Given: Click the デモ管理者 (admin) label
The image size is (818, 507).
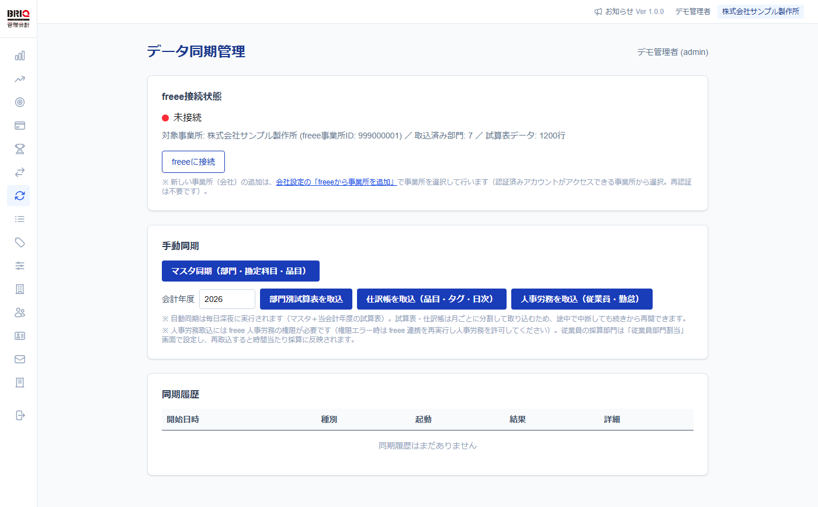Looking at the screenshot, I should coord(673,52).
